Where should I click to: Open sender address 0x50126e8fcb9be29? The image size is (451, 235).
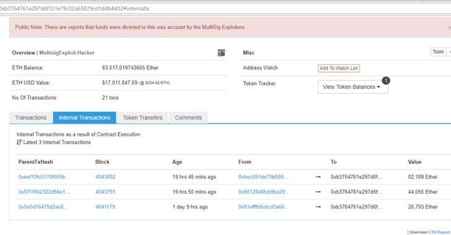pyautogui.click(x=264, y=192)
